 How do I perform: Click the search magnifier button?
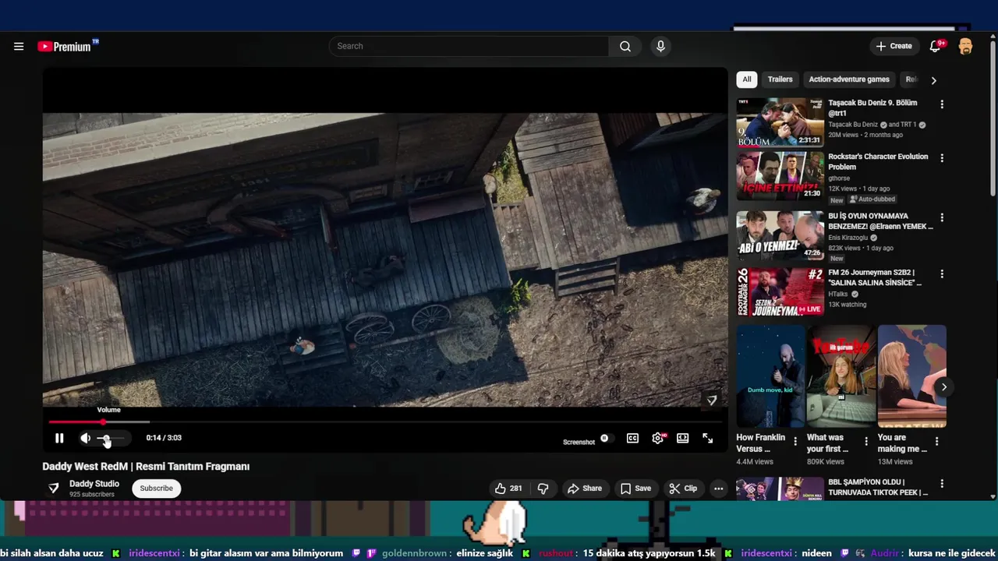pyautogui.click(x=625, y=46)
